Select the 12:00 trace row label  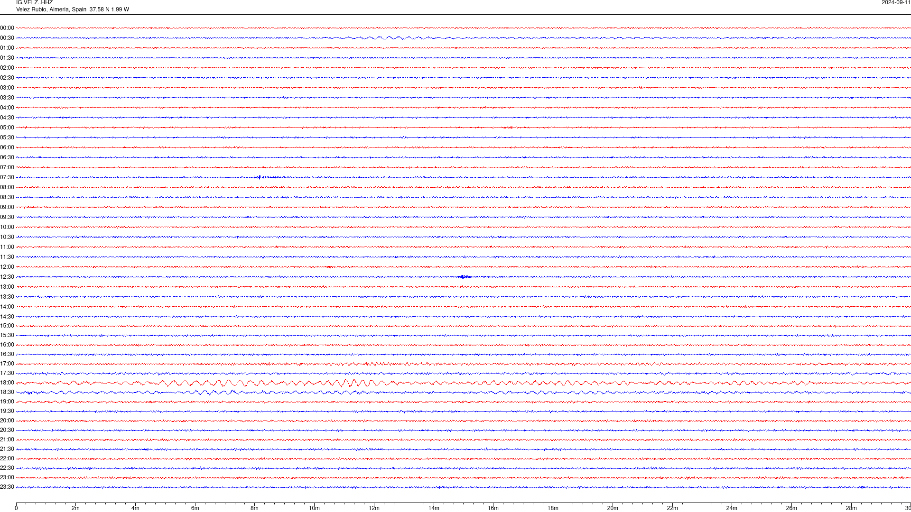click(x=7, y=267)
